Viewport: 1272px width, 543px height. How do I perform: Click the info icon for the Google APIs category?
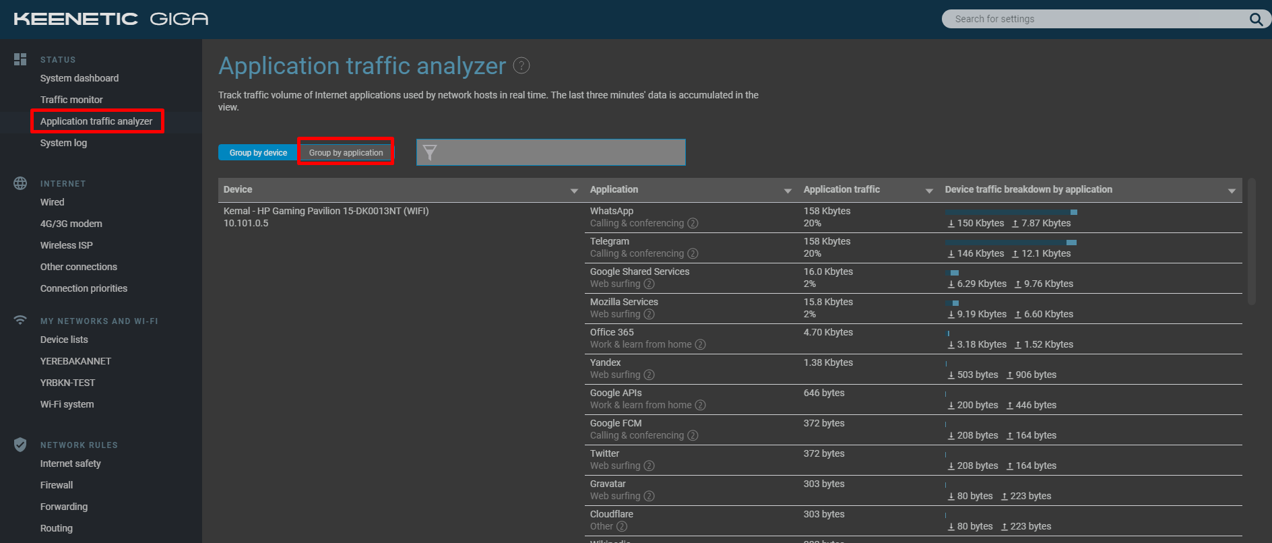click(700, 405)
